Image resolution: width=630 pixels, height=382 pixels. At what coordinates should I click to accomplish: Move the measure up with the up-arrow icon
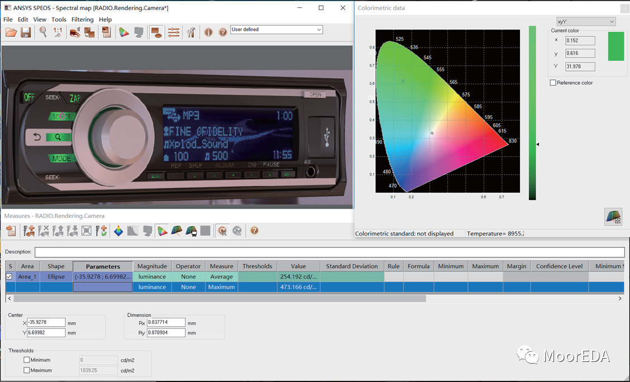[x=58, y=231]
